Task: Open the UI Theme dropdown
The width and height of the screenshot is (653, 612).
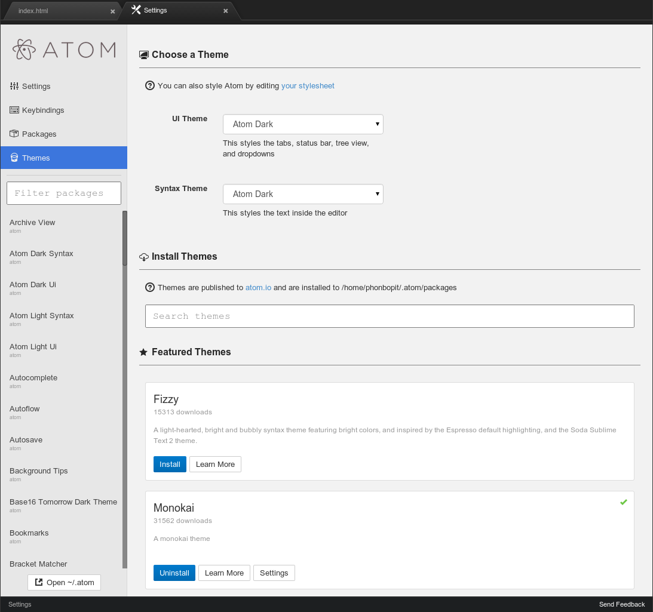Action: coord(303,124)
